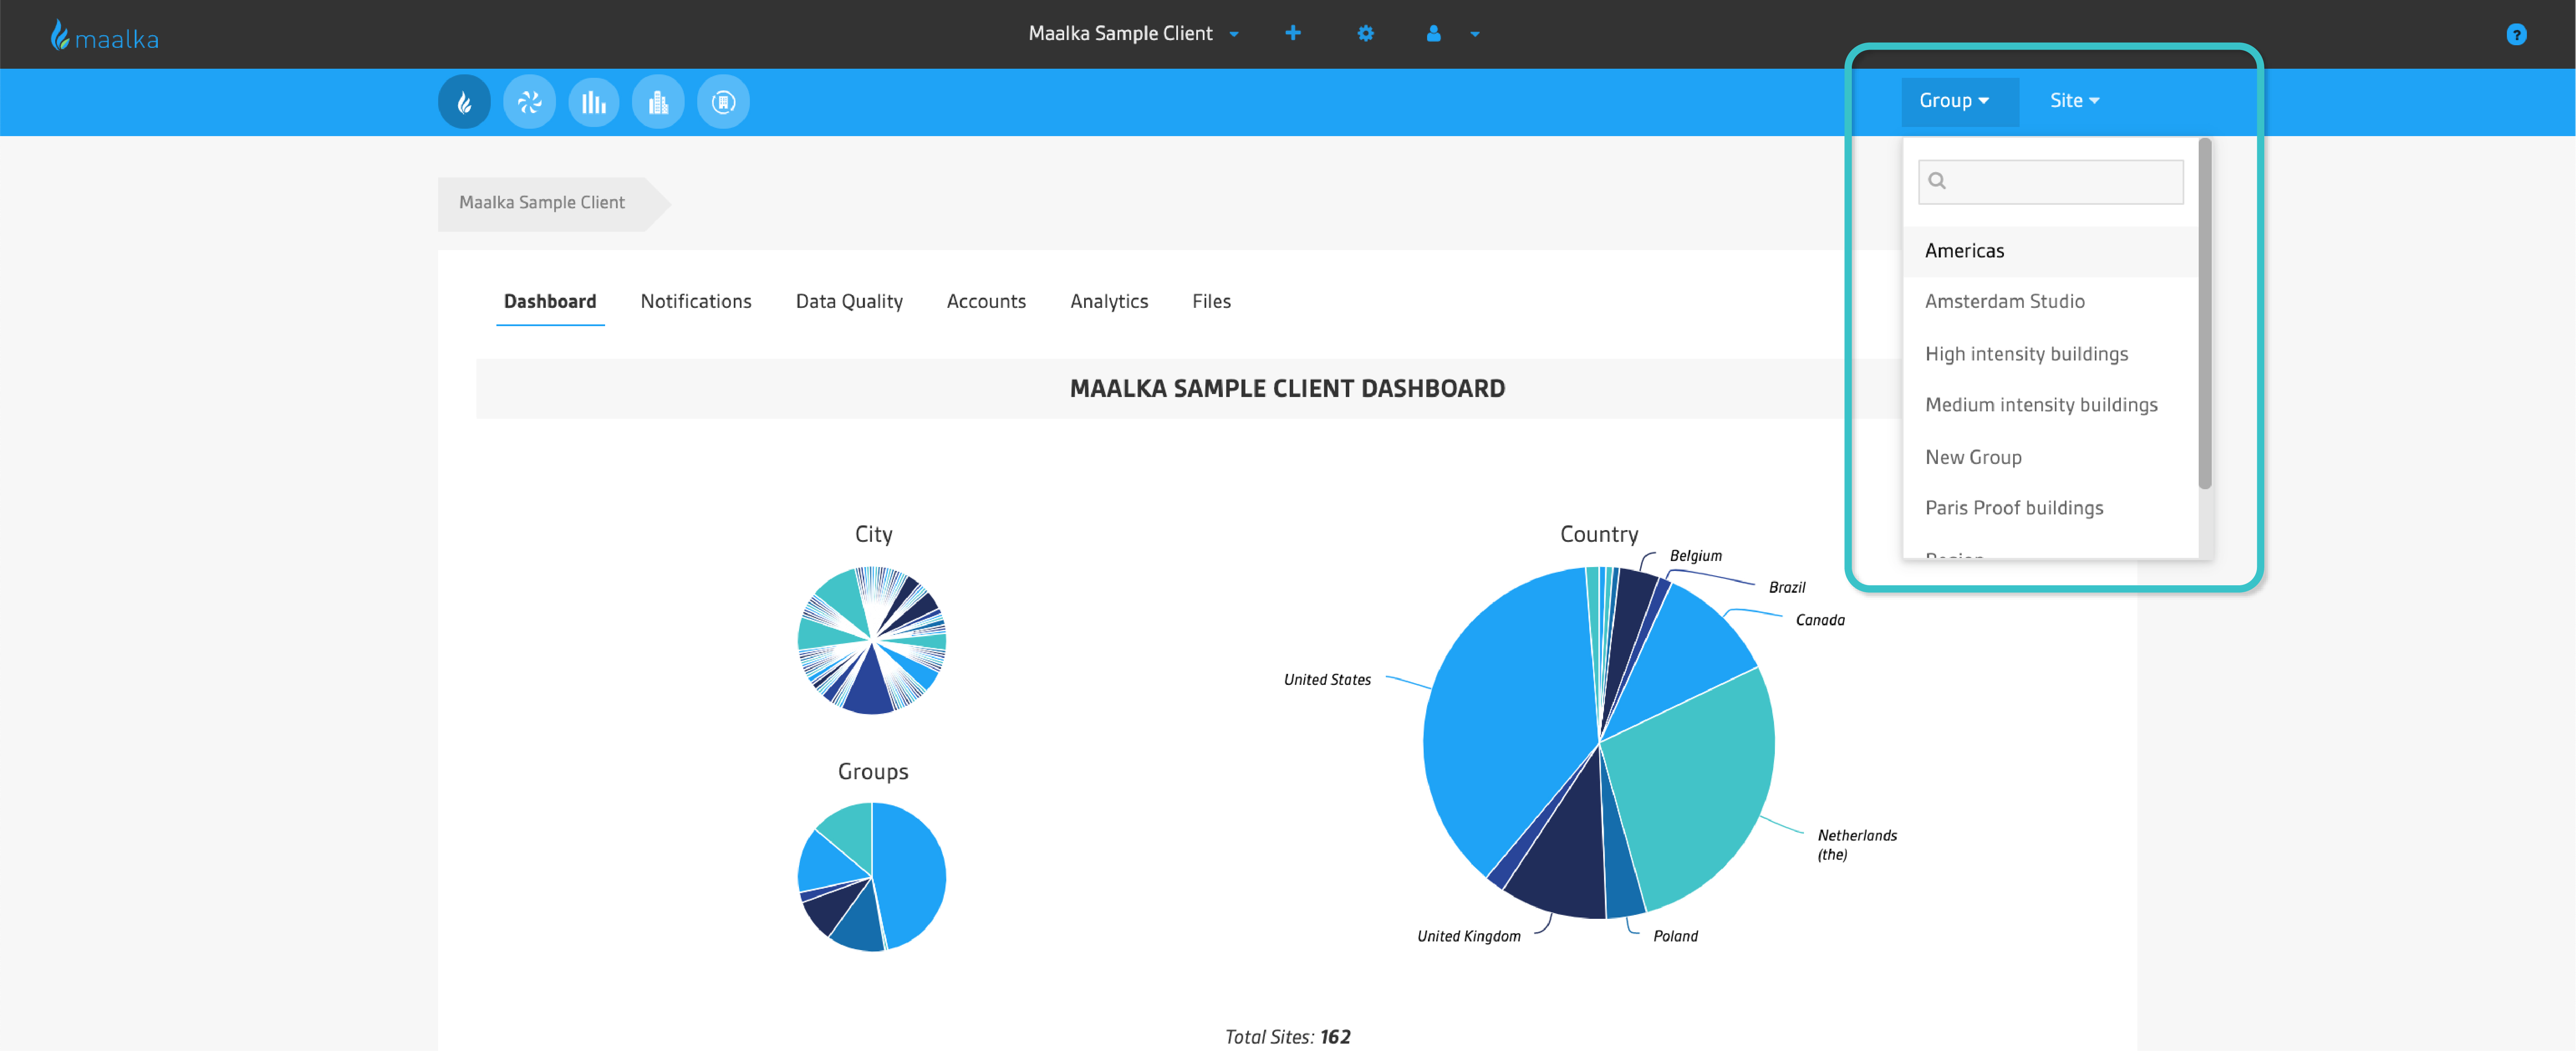Open the settings gear icon
Viewport: 2576px width, 1051px height.
[1365, 33]
